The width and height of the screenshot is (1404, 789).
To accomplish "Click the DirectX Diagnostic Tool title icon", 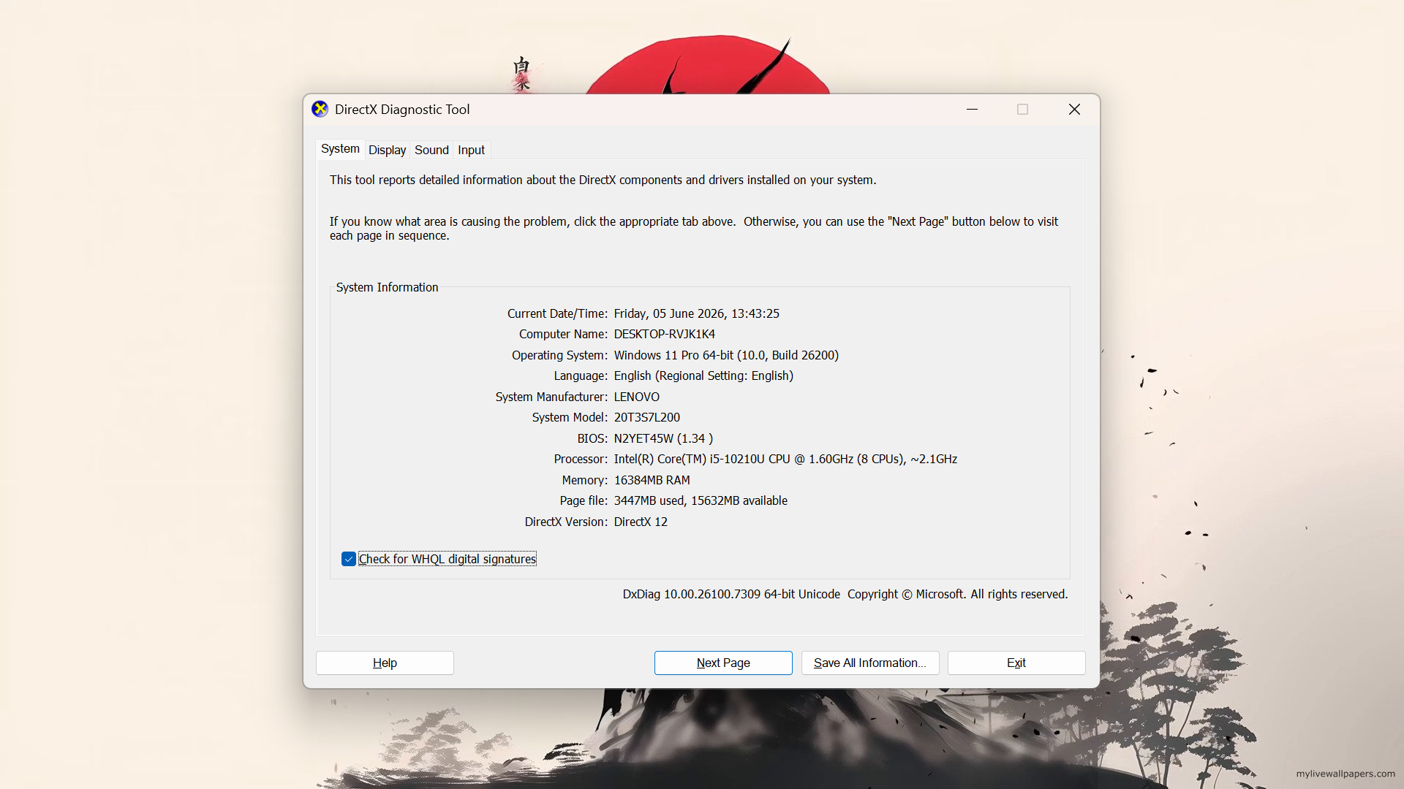I will click(320, 110).
